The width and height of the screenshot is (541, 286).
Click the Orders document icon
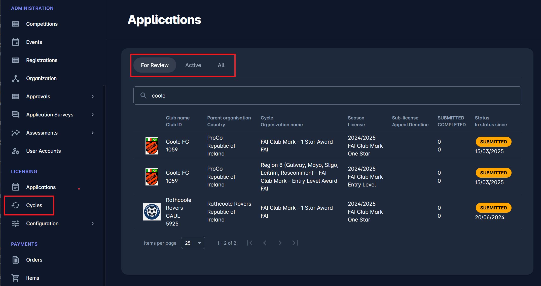click(16, 260)
